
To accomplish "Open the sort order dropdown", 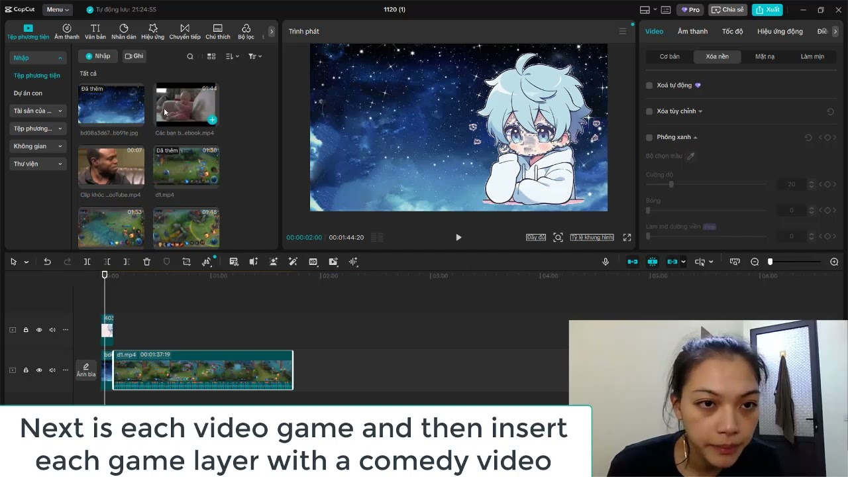I will coord(233,56).
